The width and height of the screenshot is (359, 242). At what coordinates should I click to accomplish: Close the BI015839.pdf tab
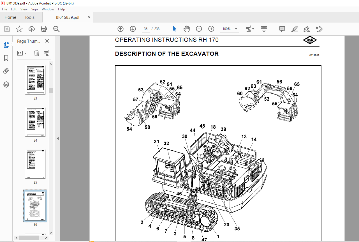[x=89, y=17]
